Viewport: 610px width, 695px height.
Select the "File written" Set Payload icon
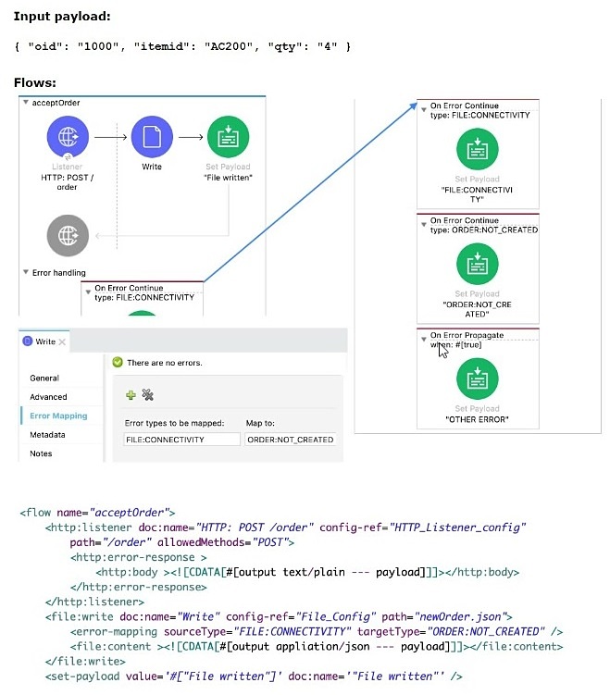228,137
